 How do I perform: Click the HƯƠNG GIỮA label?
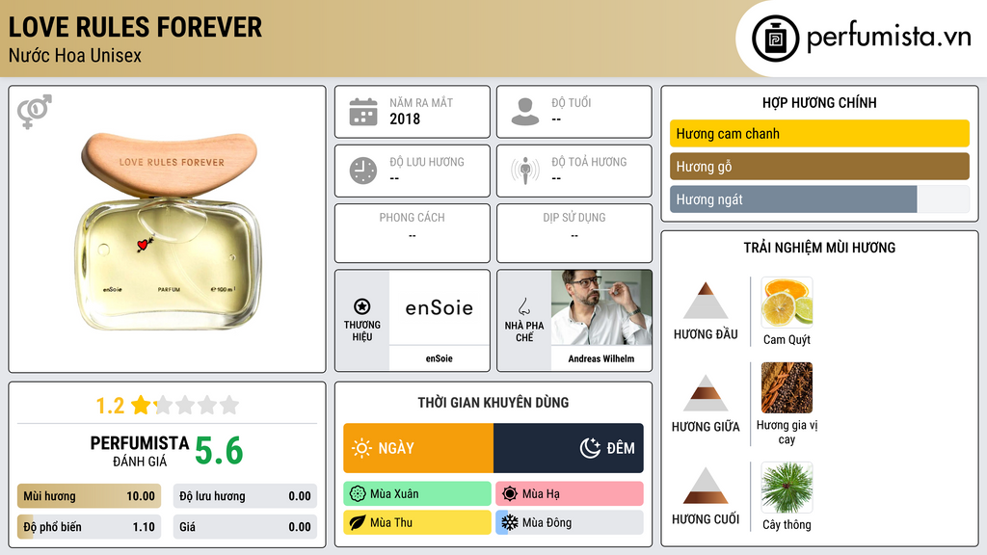(x=706, y=427)
